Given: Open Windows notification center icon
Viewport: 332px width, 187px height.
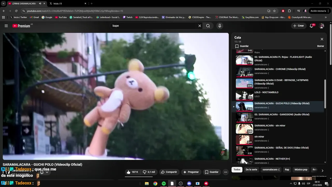Looking at the screenshot, I should [x=327, y=183].
